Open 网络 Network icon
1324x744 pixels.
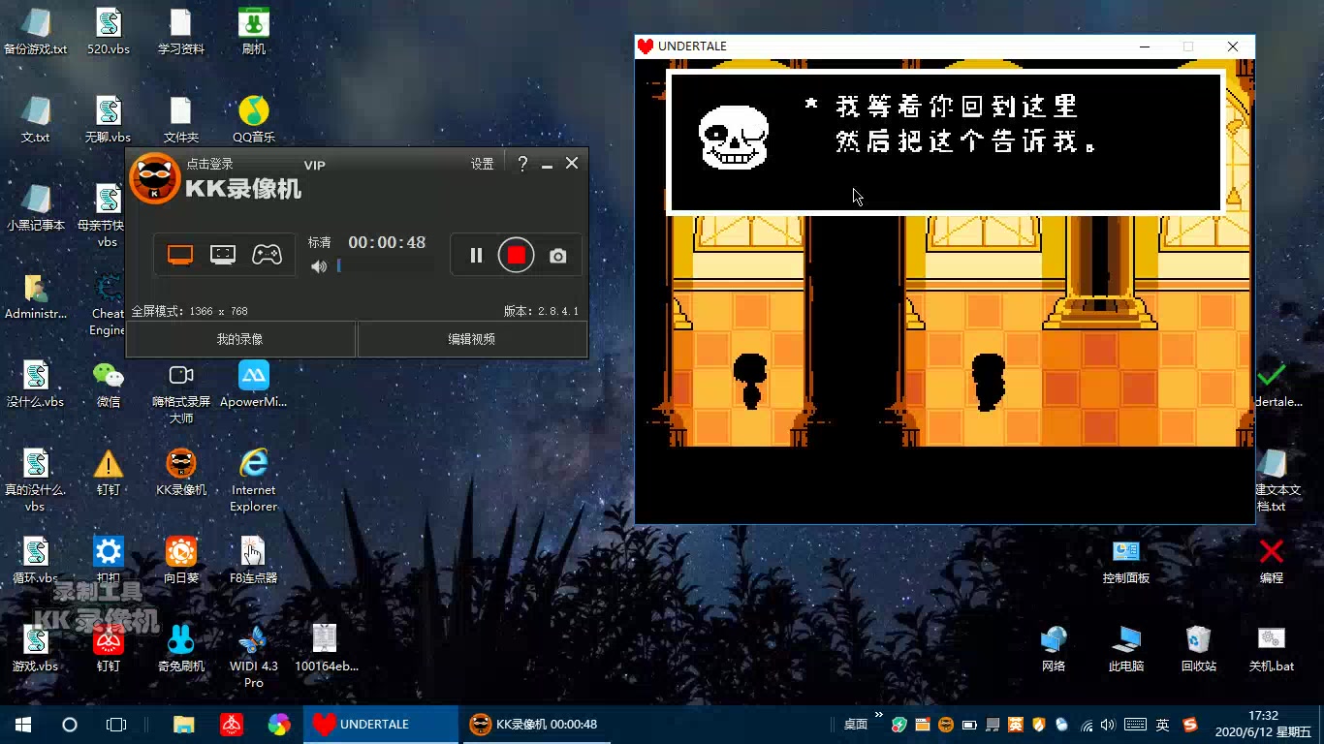pos(1054,649)
